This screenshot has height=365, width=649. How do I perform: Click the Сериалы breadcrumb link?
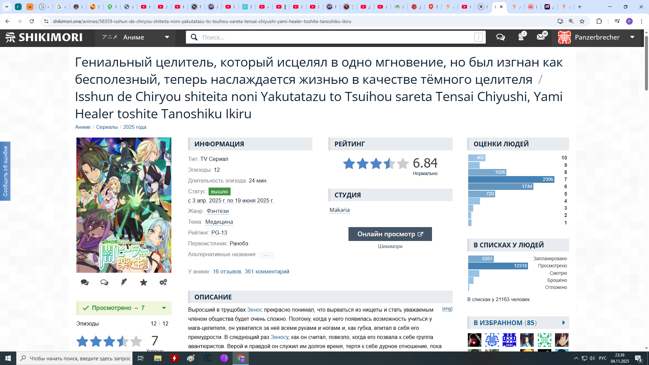coord(107,127)
